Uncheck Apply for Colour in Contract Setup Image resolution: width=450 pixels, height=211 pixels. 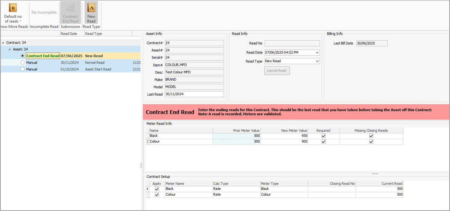(157, 195)
